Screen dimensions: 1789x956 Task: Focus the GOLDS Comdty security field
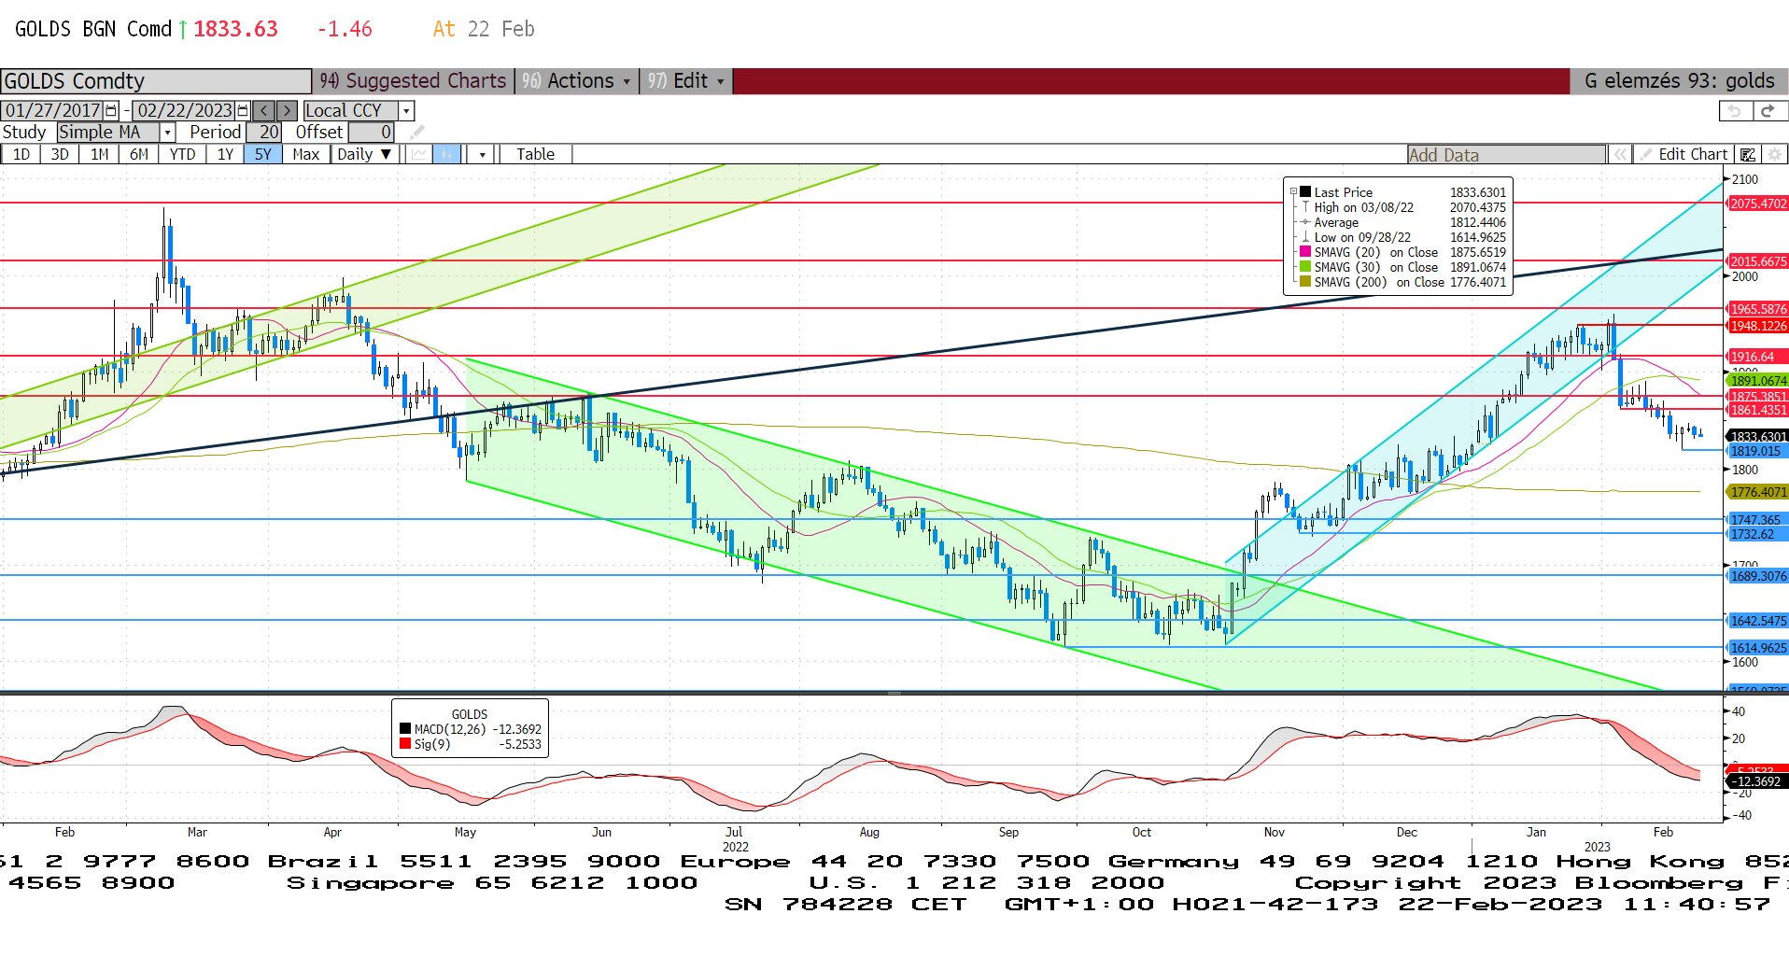[155, 81]
